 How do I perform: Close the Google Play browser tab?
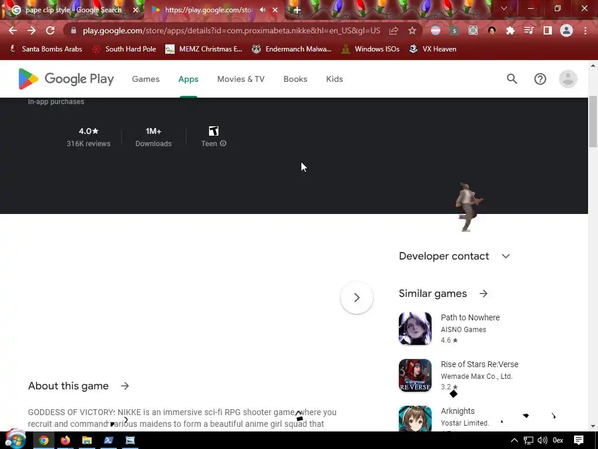(275, 10)
